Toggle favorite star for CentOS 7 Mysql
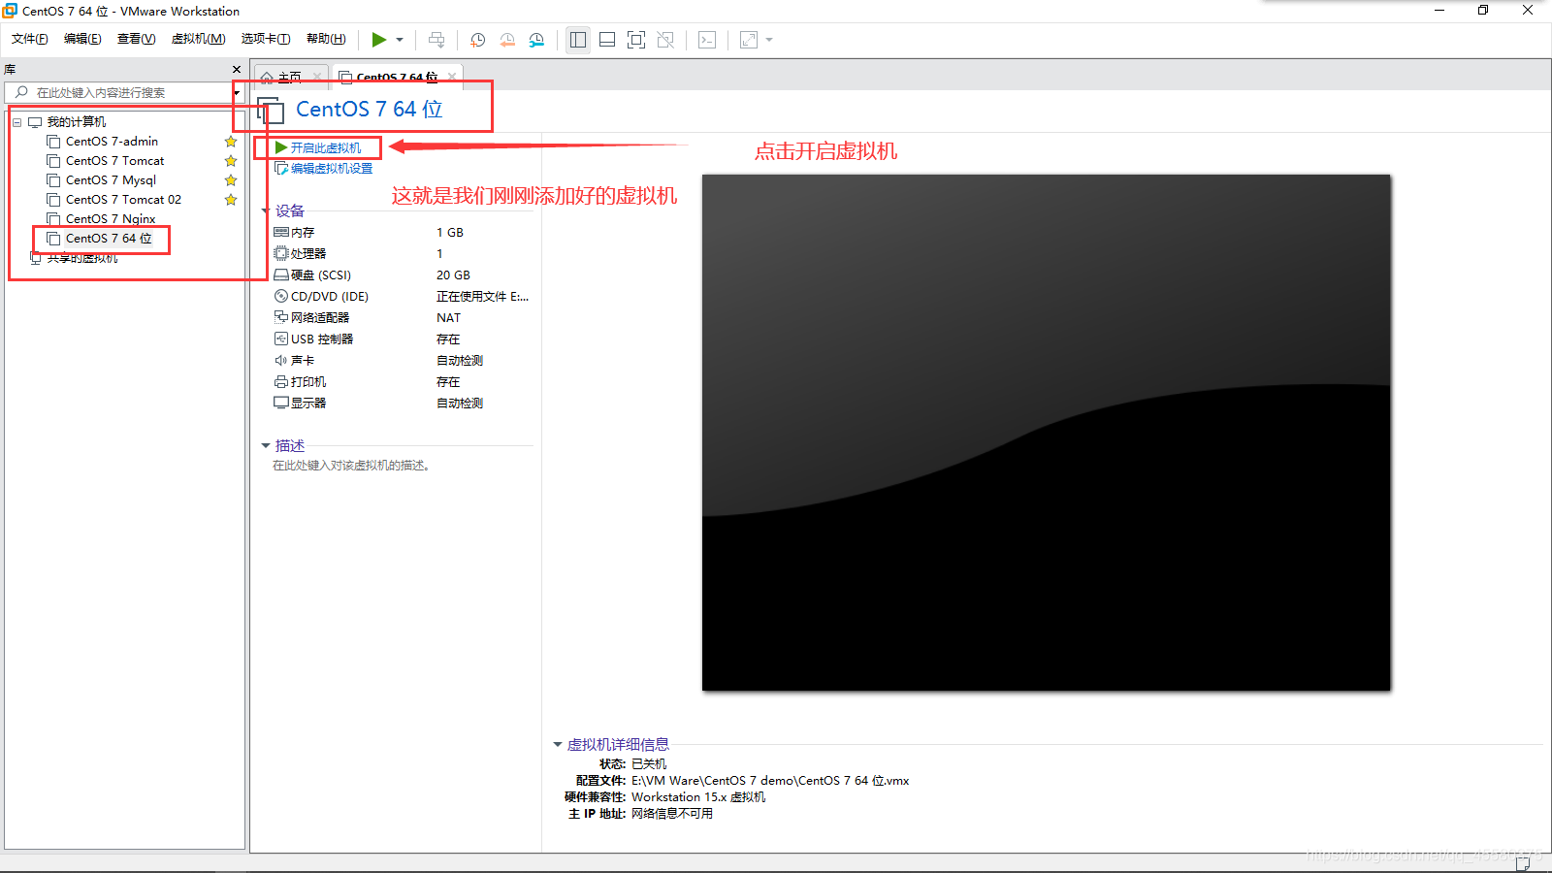Viewport: 1552px width, 873px height. 231,180
